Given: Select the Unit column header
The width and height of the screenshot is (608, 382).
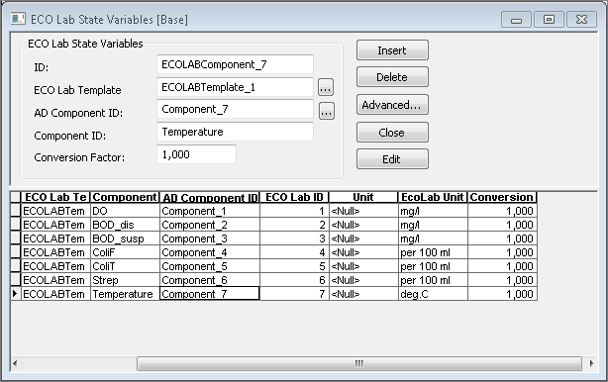Looking at the screenshot, I should coord(363,197).
